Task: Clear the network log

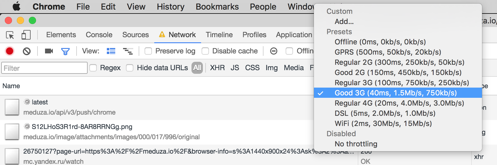Action: 27,51
